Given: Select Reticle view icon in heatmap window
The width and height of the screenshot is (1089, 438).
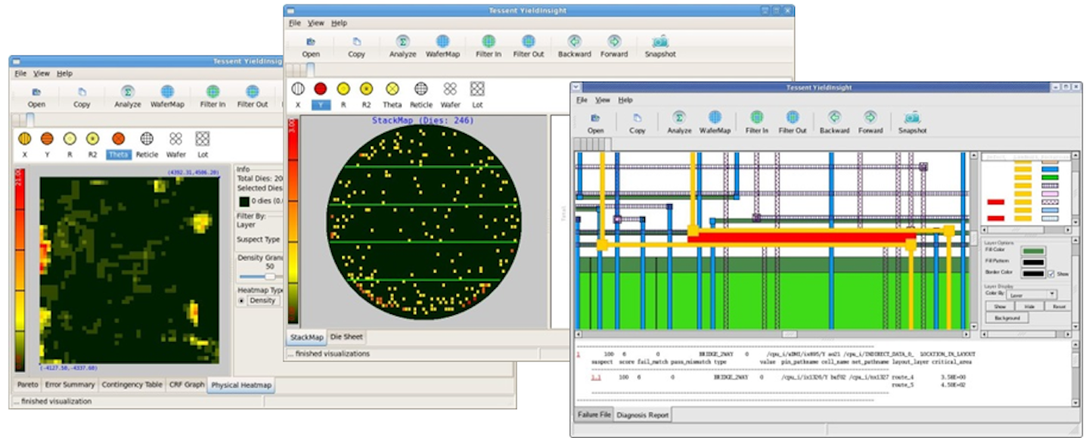Looking at the screenshot, I should coord(147,138).
